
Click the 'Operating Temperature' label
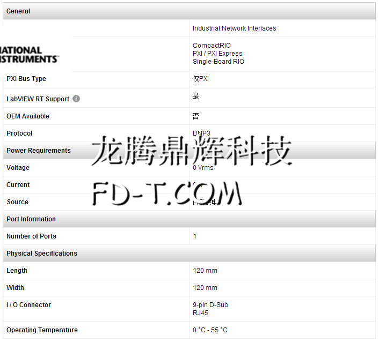42,330
